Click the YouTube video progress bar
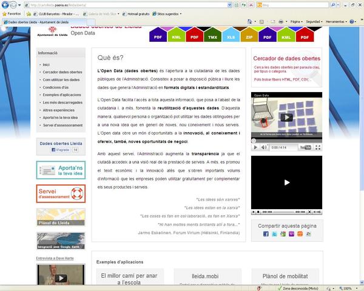The image size is (364, 291). [286, 141]
